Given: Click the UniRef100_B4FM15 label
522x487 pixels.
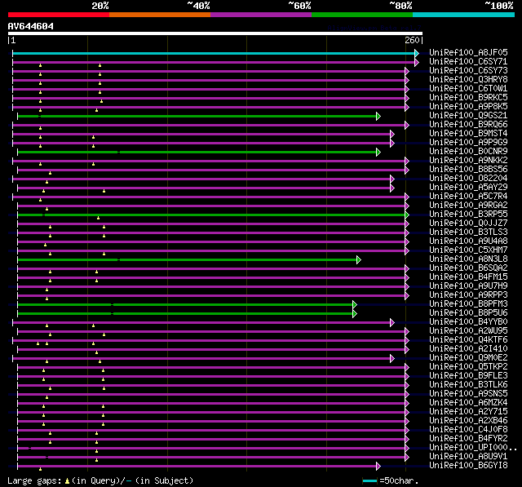Looking at the screenshot, I should tap(468, 277).
